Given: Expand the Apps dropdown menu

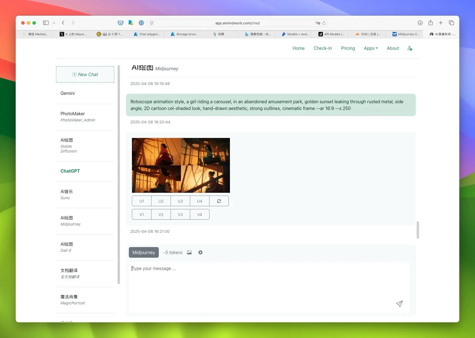Looking at the screenshot, I should point(371,48).
